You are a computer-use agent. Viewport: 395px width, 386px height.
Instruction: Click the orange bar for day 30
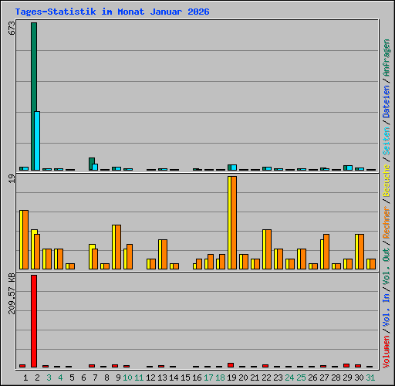(x=361, y=252)
